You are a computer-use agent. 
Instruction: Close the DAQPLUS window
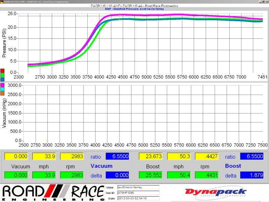point(267,2)
